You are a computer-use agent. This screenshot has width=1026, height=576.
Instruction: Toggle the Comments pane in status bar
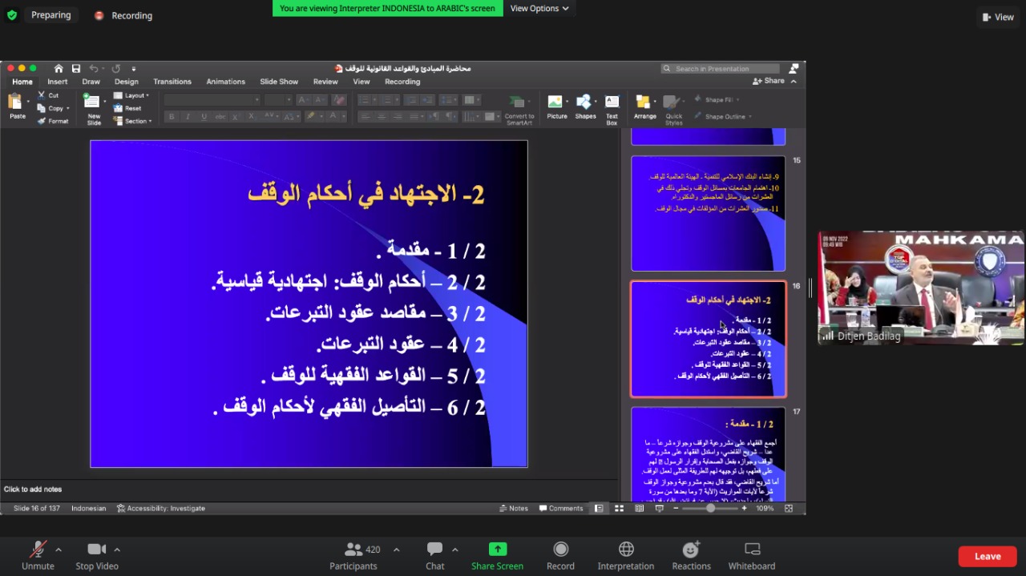click(561, 509)
